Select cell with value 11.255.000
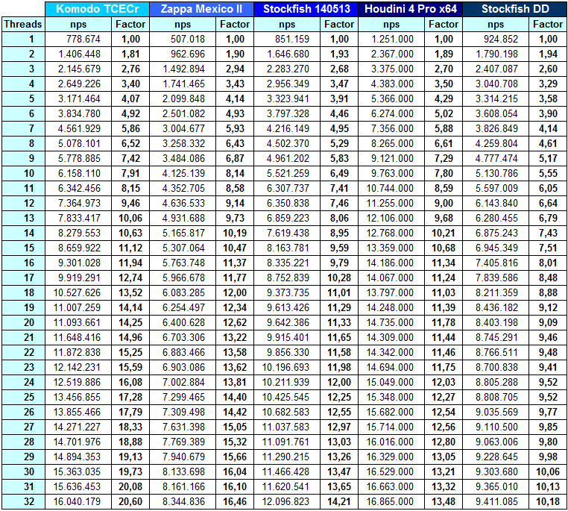Viewport: 568px width, 511px height. click(391, 204)
